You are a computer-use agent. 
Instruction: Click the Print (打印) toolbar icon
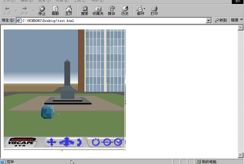(x=154, y=11)
